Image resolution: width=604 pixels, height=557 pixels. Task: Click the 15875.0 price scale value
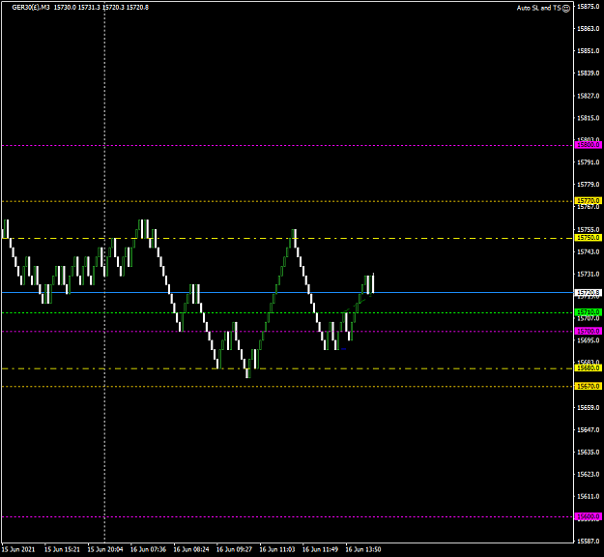(x=588, y=6)
